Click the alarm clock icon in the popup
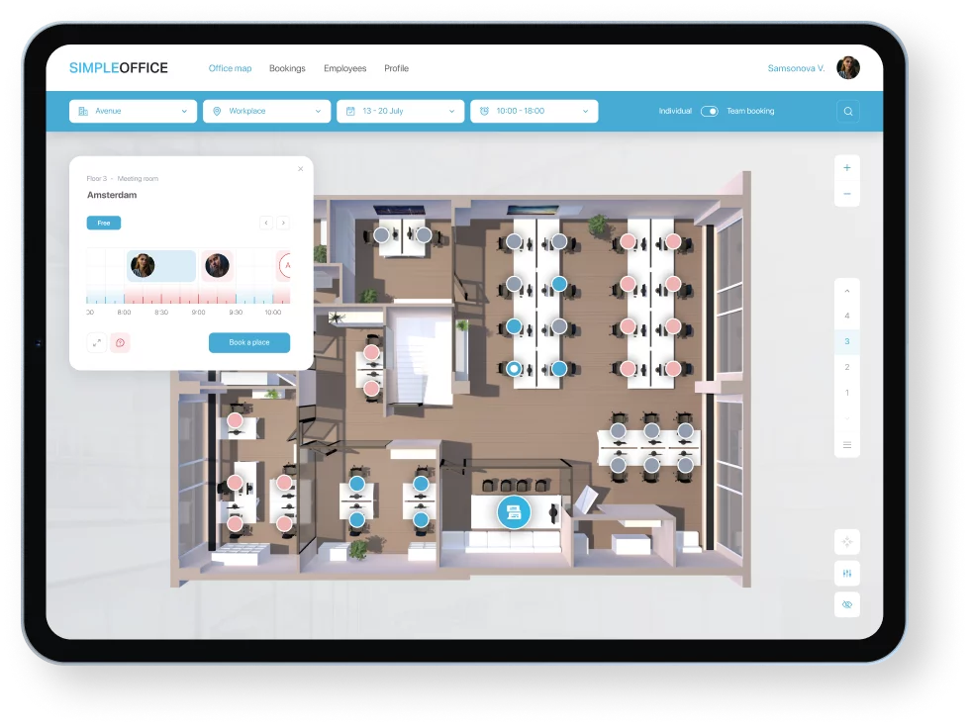The width and height of the screenshot is (971, 728). tap(120, 342)
